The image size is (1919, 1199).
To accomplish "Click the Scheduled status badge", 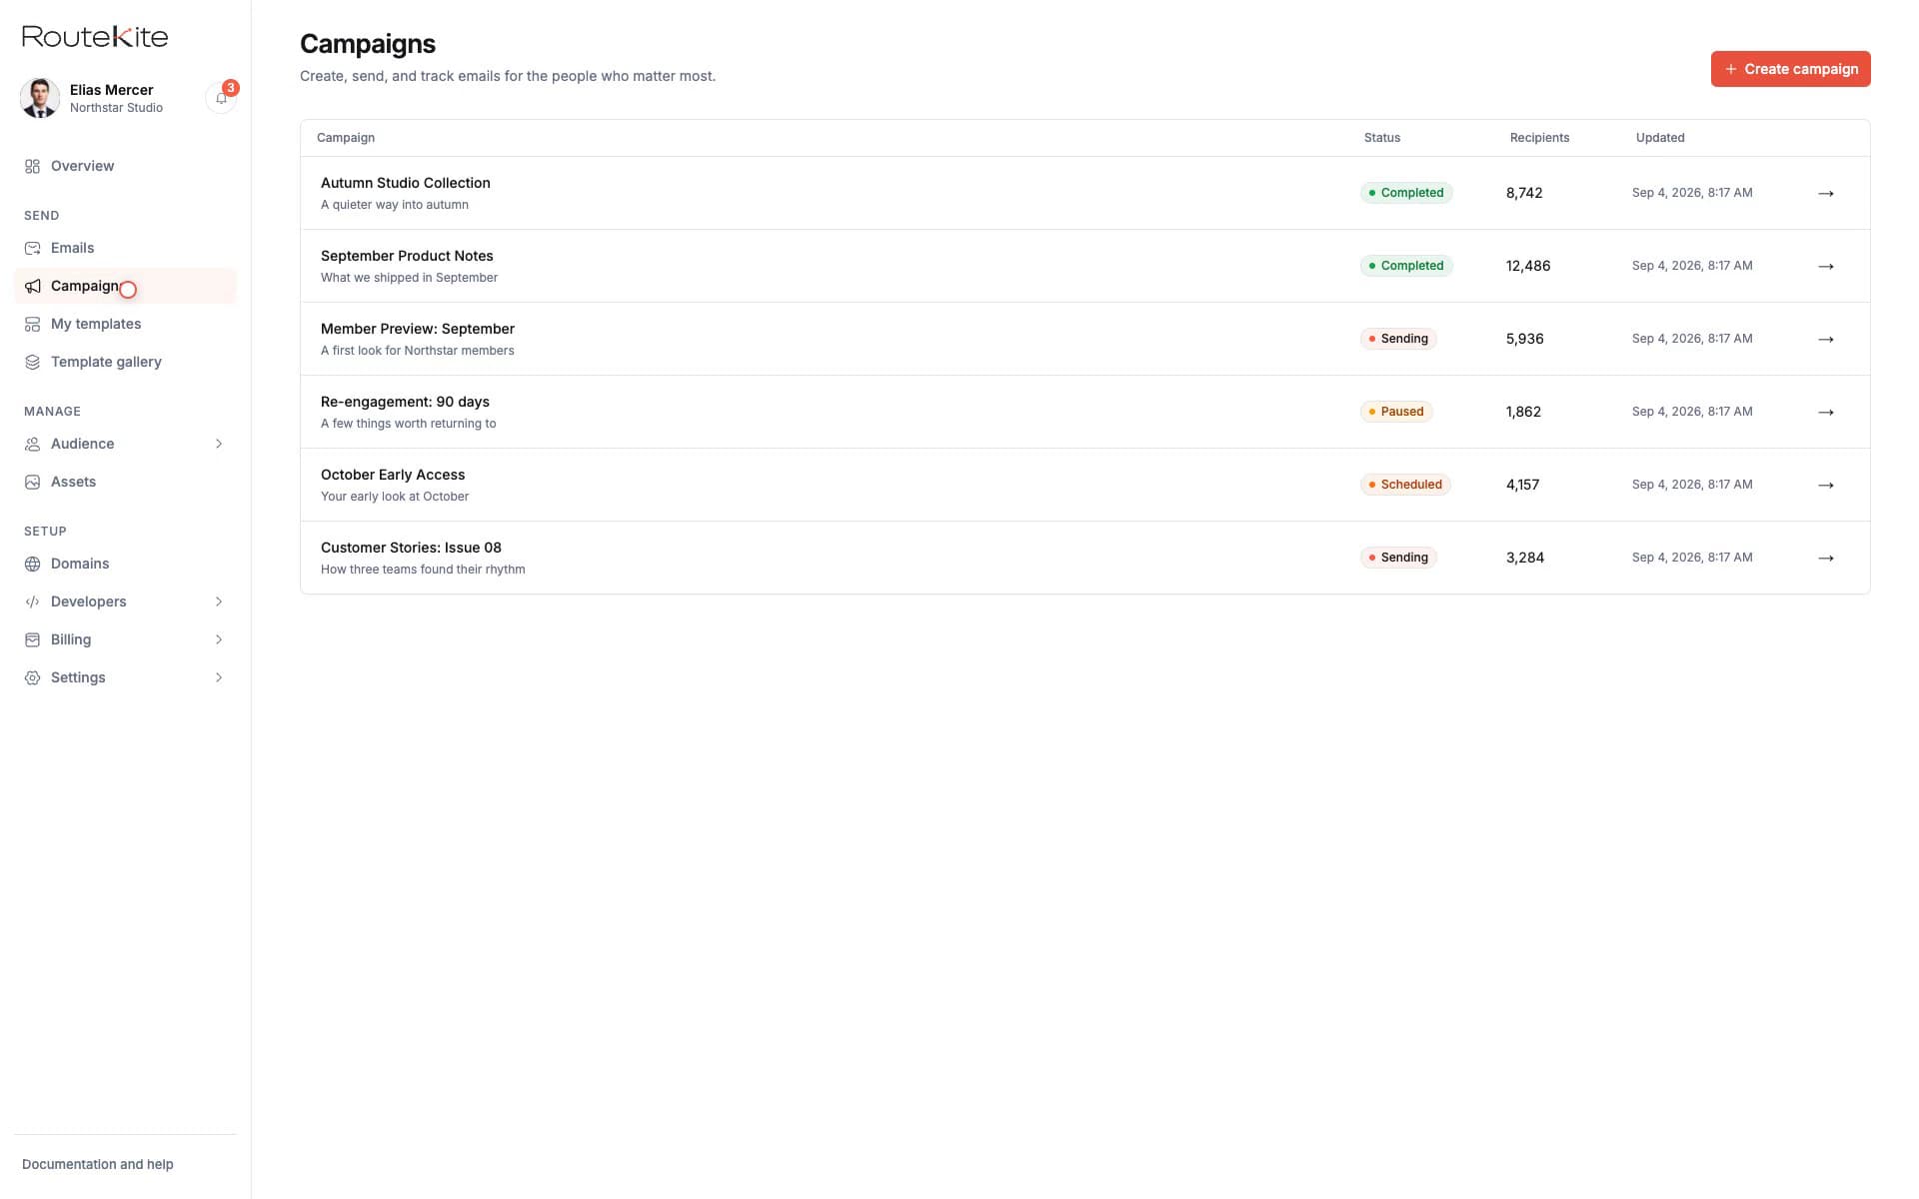I will point(1405,485).
